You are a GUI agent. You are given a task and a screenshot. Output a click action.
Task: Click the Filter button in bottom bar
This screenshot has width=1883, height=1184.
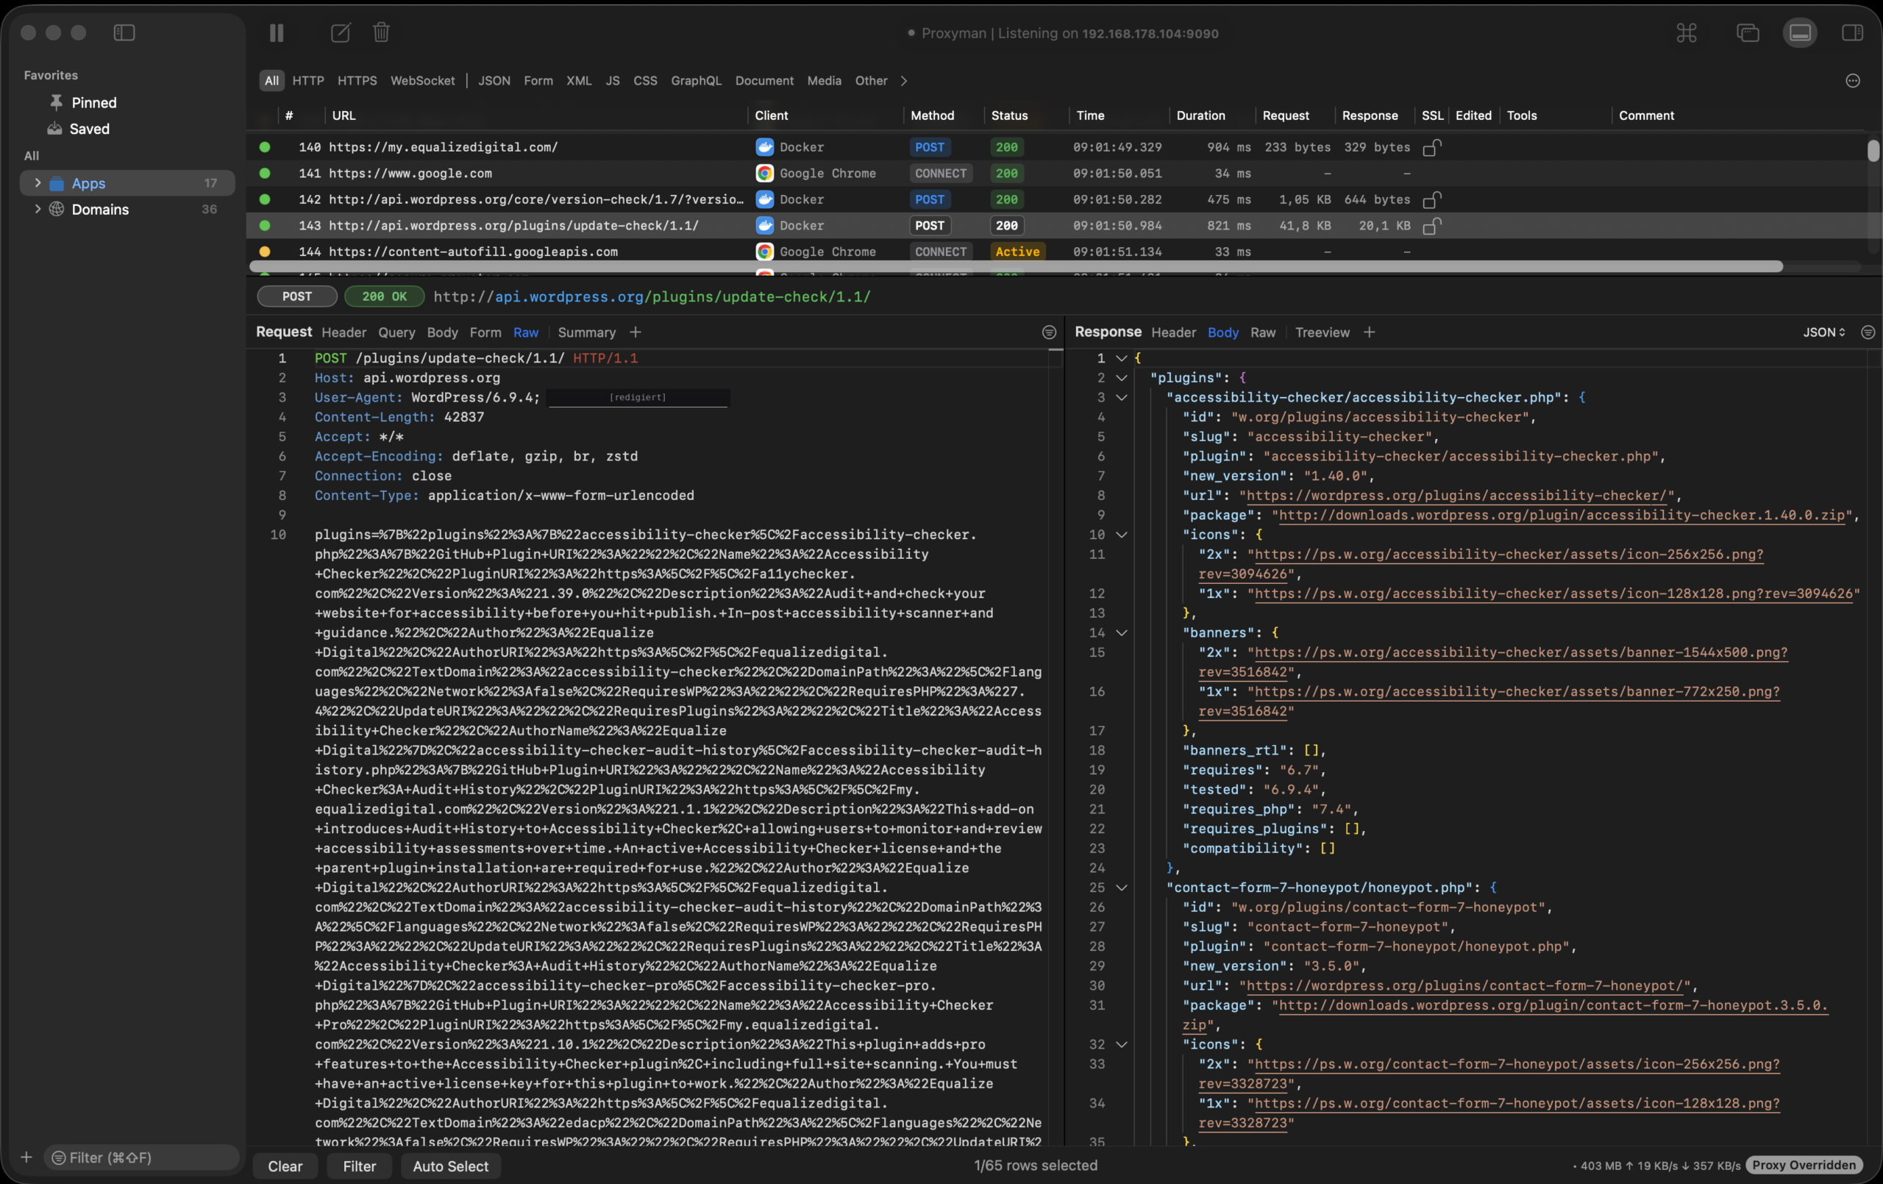(x=360, y=1165)
